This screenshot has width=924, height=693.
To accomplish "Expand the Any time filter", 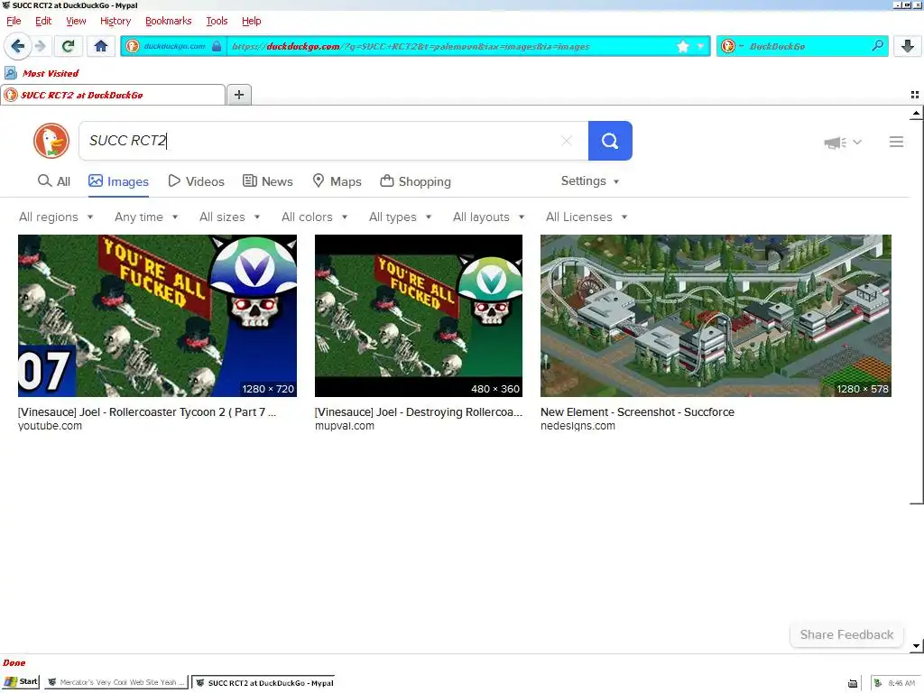I will (x=146, y=217).
